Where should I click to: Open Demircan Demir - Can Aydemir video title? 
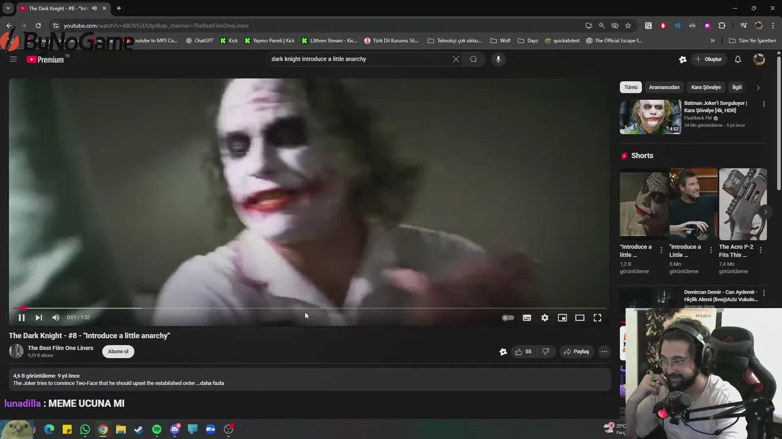click(721, 296)
